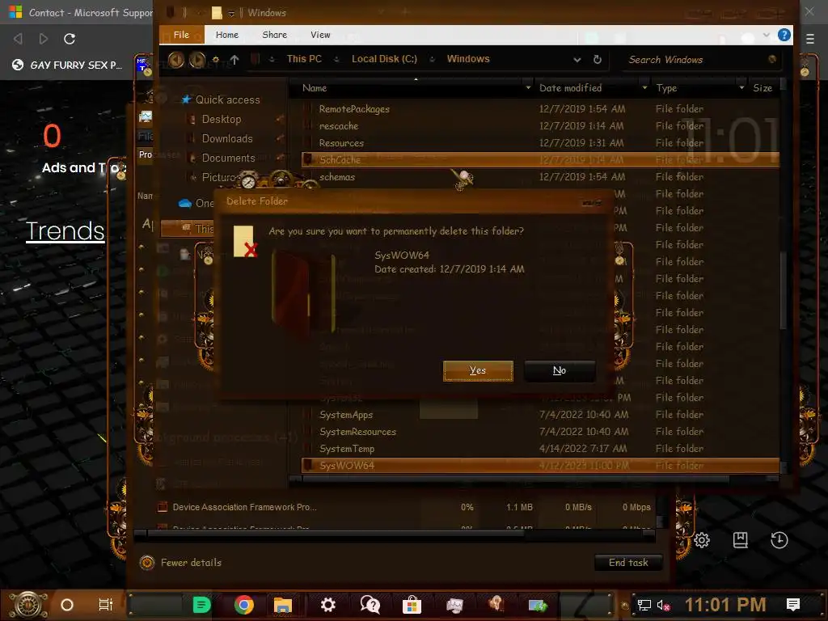Sort by the Date modified column

570,88
